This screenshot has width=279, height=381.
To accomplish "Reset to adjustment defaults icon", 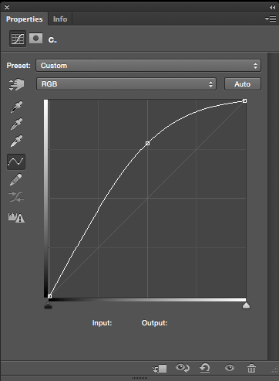I will click(205, 368).
